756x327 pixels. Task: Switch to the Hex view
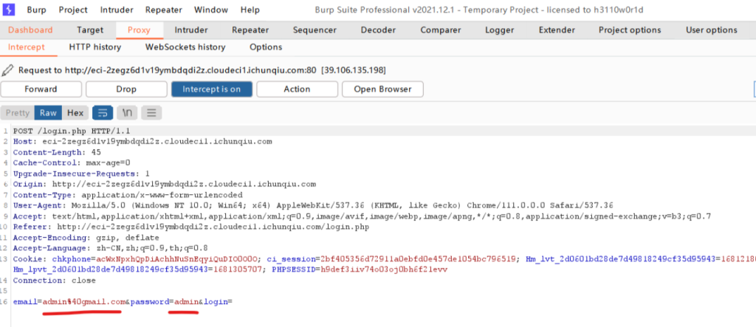[x=75, y=113]
